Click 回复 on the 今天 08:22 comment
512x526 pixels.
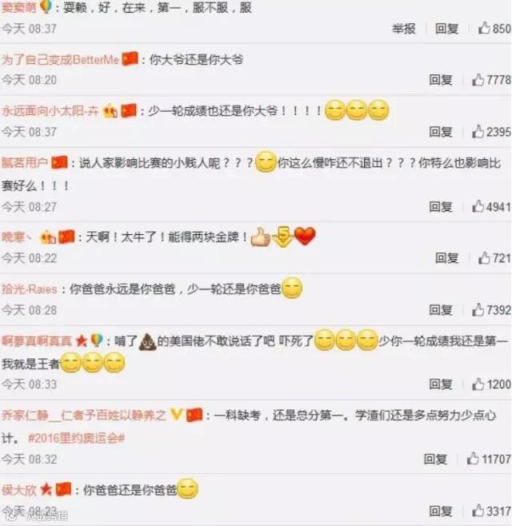pyautogui.click(x=446, y=258)
